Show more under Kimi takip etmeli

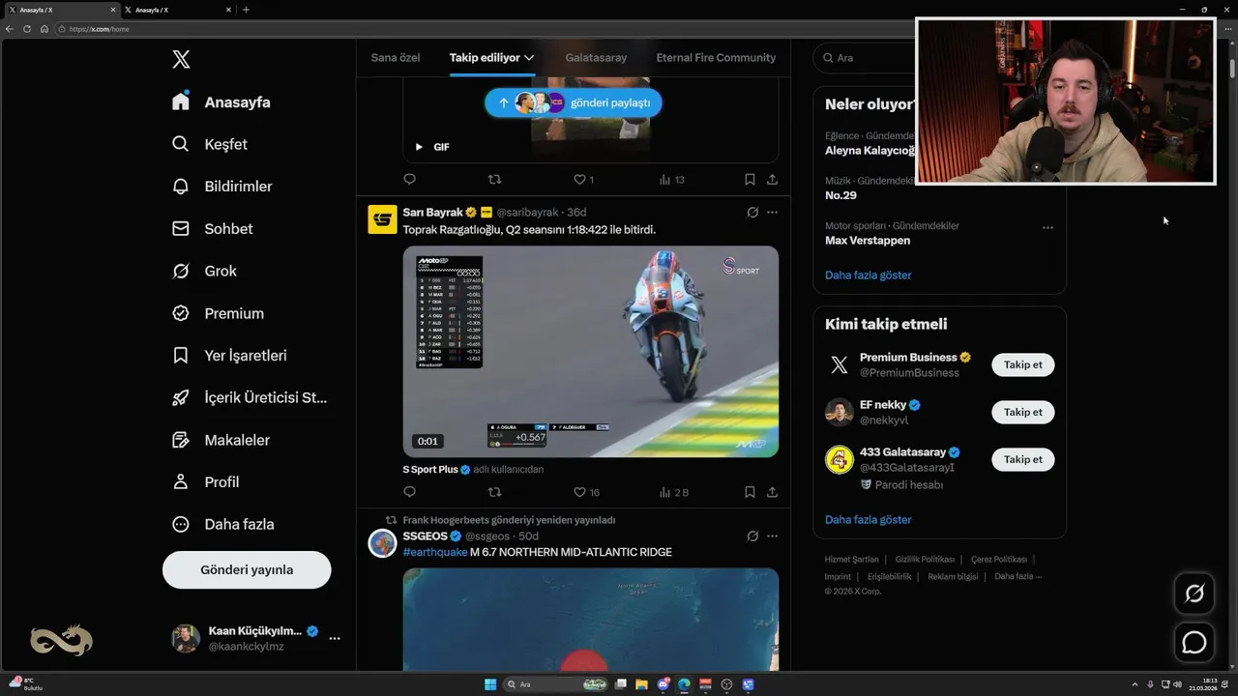coord(869,519)
